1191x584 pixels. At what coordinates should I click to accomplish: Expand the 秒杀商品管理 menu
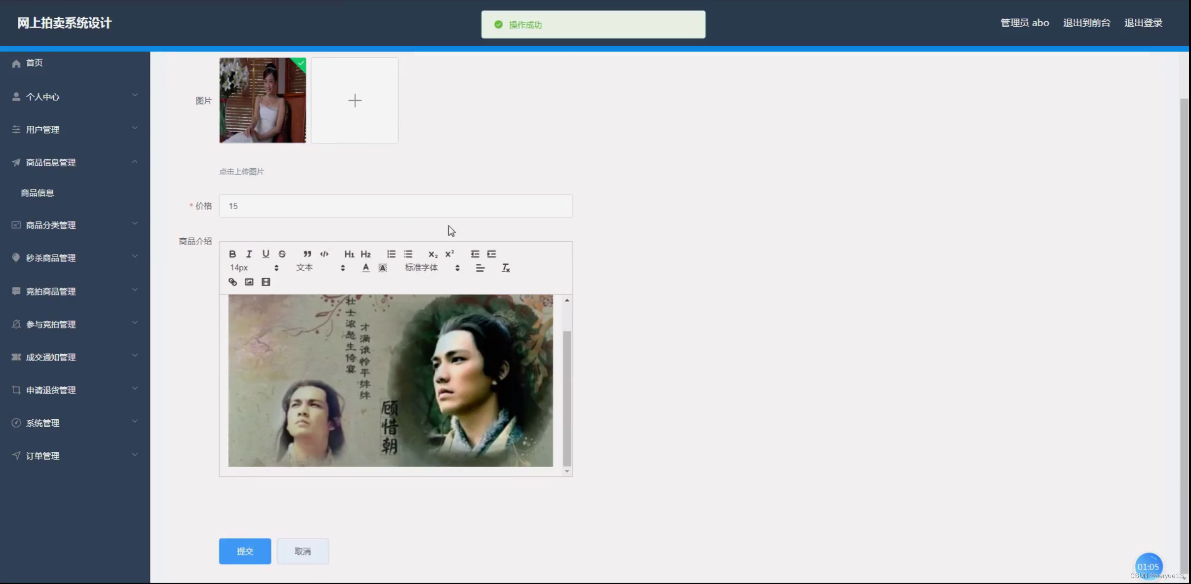click(75, 258)
